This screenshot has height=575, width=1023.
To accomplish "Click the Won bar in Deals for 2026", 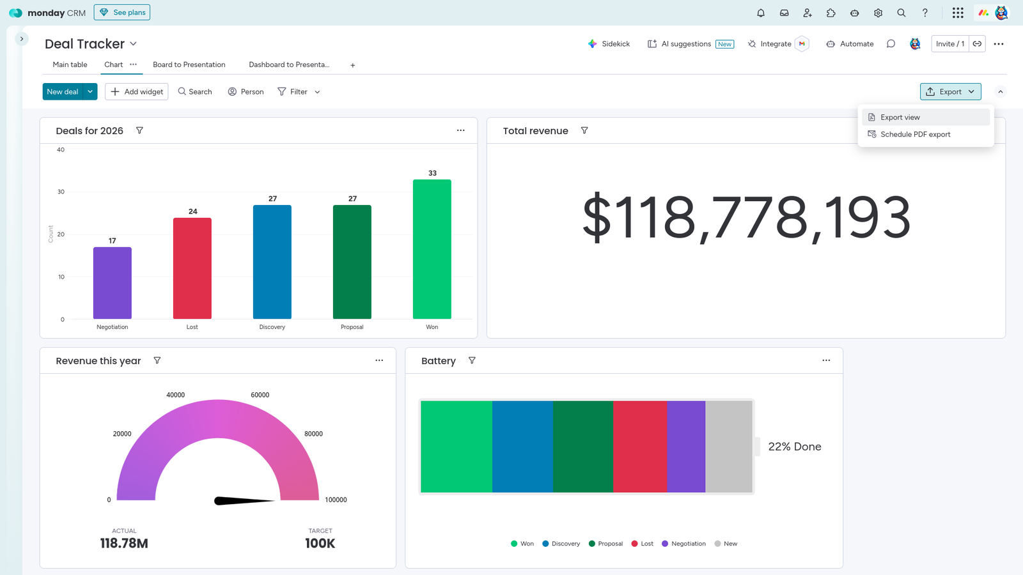I will [432, 249].
